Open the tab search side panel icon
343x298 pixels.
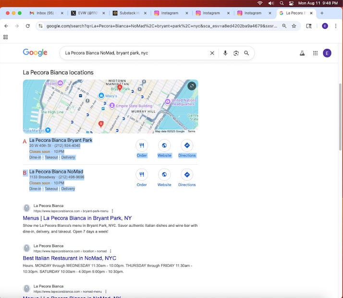[309, 26]
